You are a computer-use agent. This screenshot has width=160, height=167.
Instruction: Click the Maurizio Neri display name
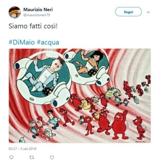click(x=38, y=9)
